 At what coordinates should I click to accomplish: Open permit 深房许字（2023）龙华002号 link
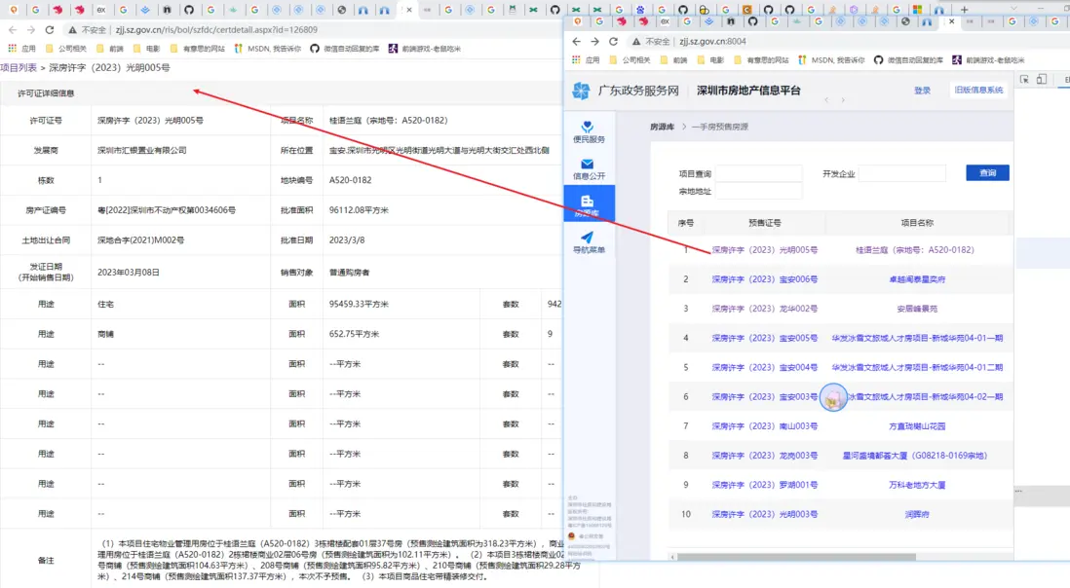click(x=764, y=309)
